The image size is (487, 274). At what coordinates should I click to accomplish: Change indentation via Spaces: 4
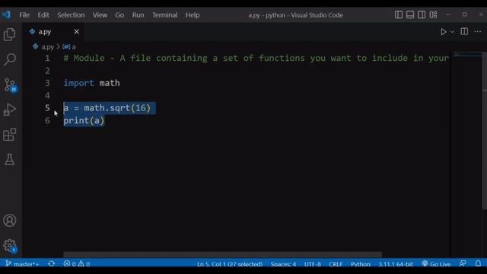tap(283, 264)
